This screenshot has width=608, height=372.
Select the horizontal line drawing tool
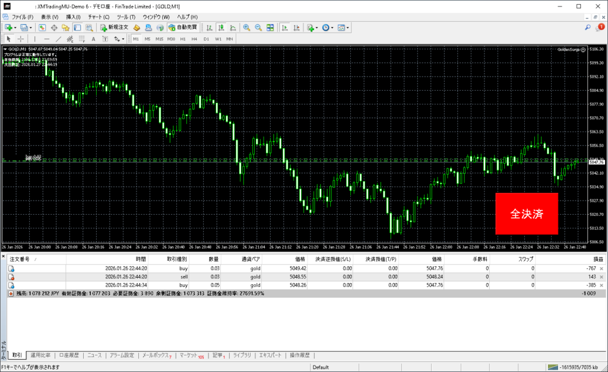point(46,39)
